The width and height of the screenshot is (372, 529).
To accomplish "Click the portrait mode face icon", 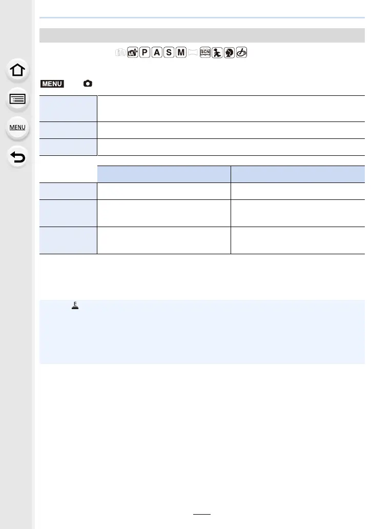I will pos(230,52).
